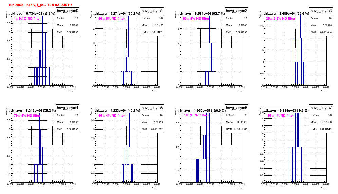Click Entries 20 in havg_asym0 stats

tap(68, 18)
